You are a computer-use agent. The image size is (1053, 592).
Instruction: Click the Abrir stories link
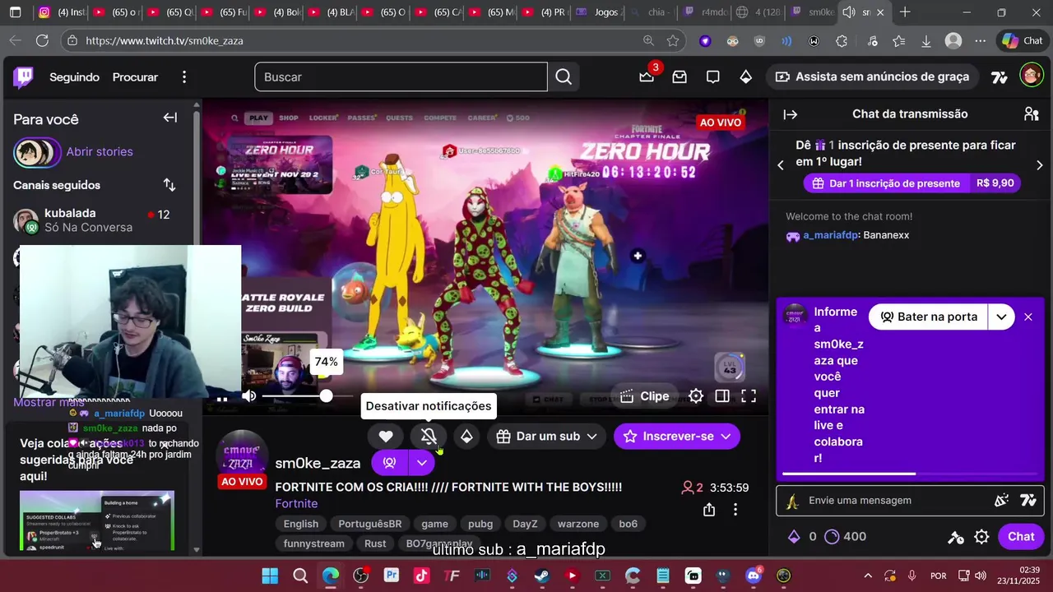[100, 151]
